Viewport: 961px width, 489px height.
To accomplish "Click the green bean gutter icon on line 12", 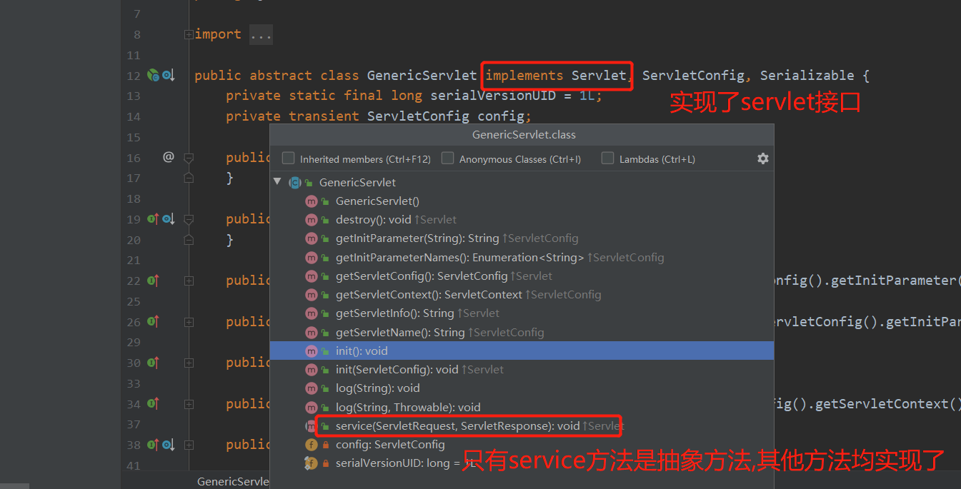I will click(x=153, y=75).
